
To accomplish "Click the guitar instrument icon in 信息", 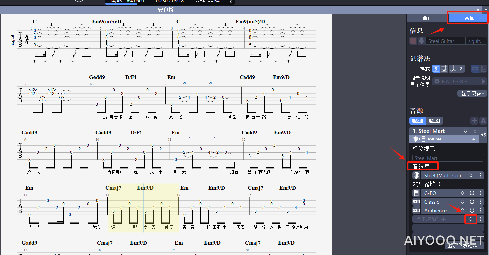I will 422,41.
